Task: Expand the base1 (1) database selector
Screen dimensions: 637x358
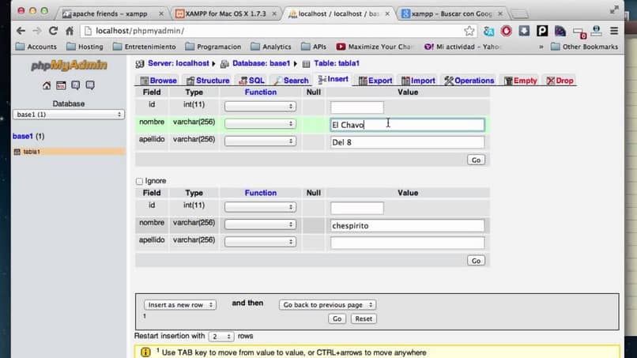Action: point(69,115)
